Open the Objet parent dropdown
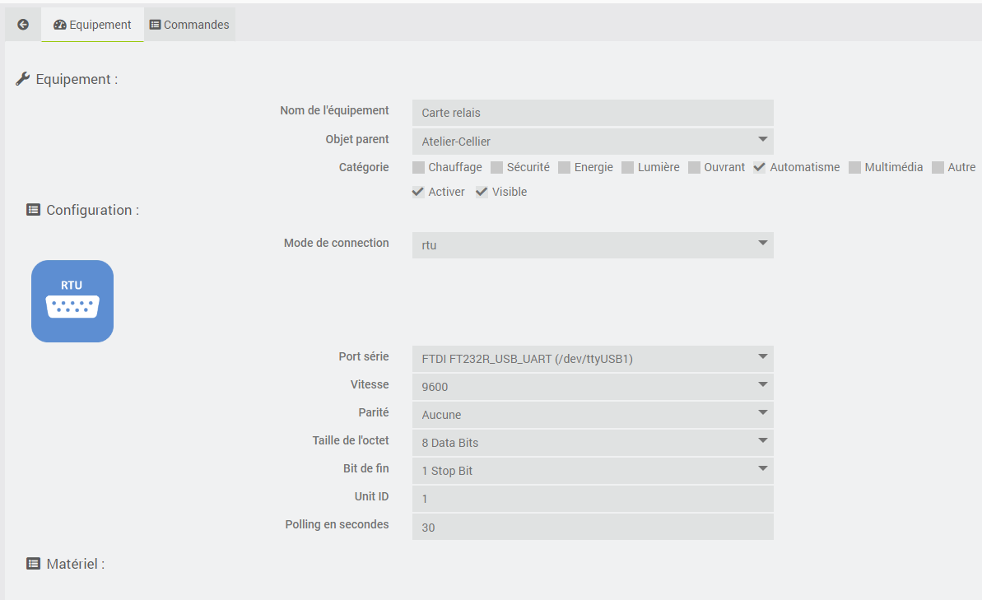 click(x=593, y=141)
